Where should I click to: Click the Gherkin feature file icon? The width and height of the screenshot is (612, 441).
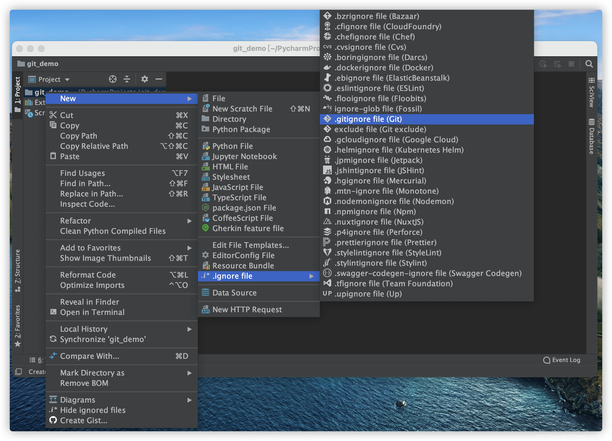[206, 228]
